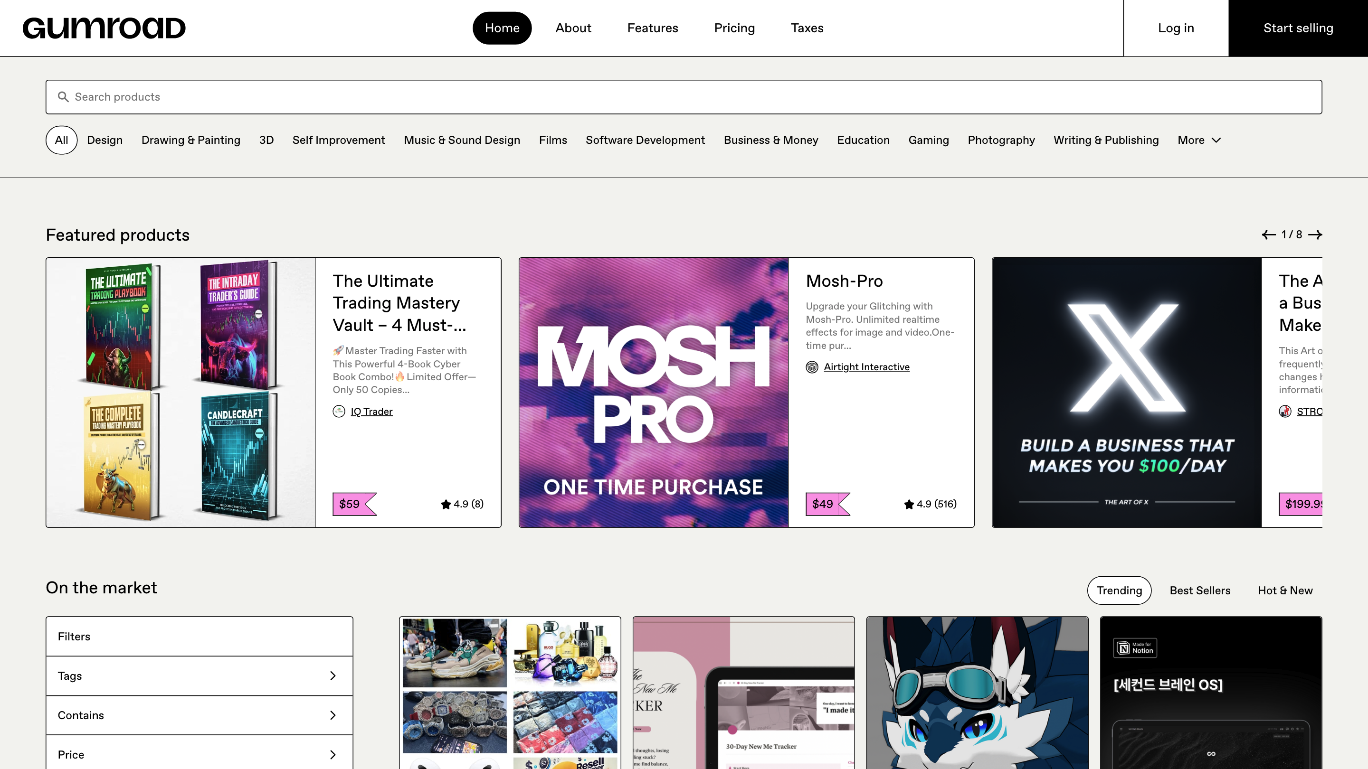Click the $49 price tag on Mosh-Pro

tap(823, 504)
